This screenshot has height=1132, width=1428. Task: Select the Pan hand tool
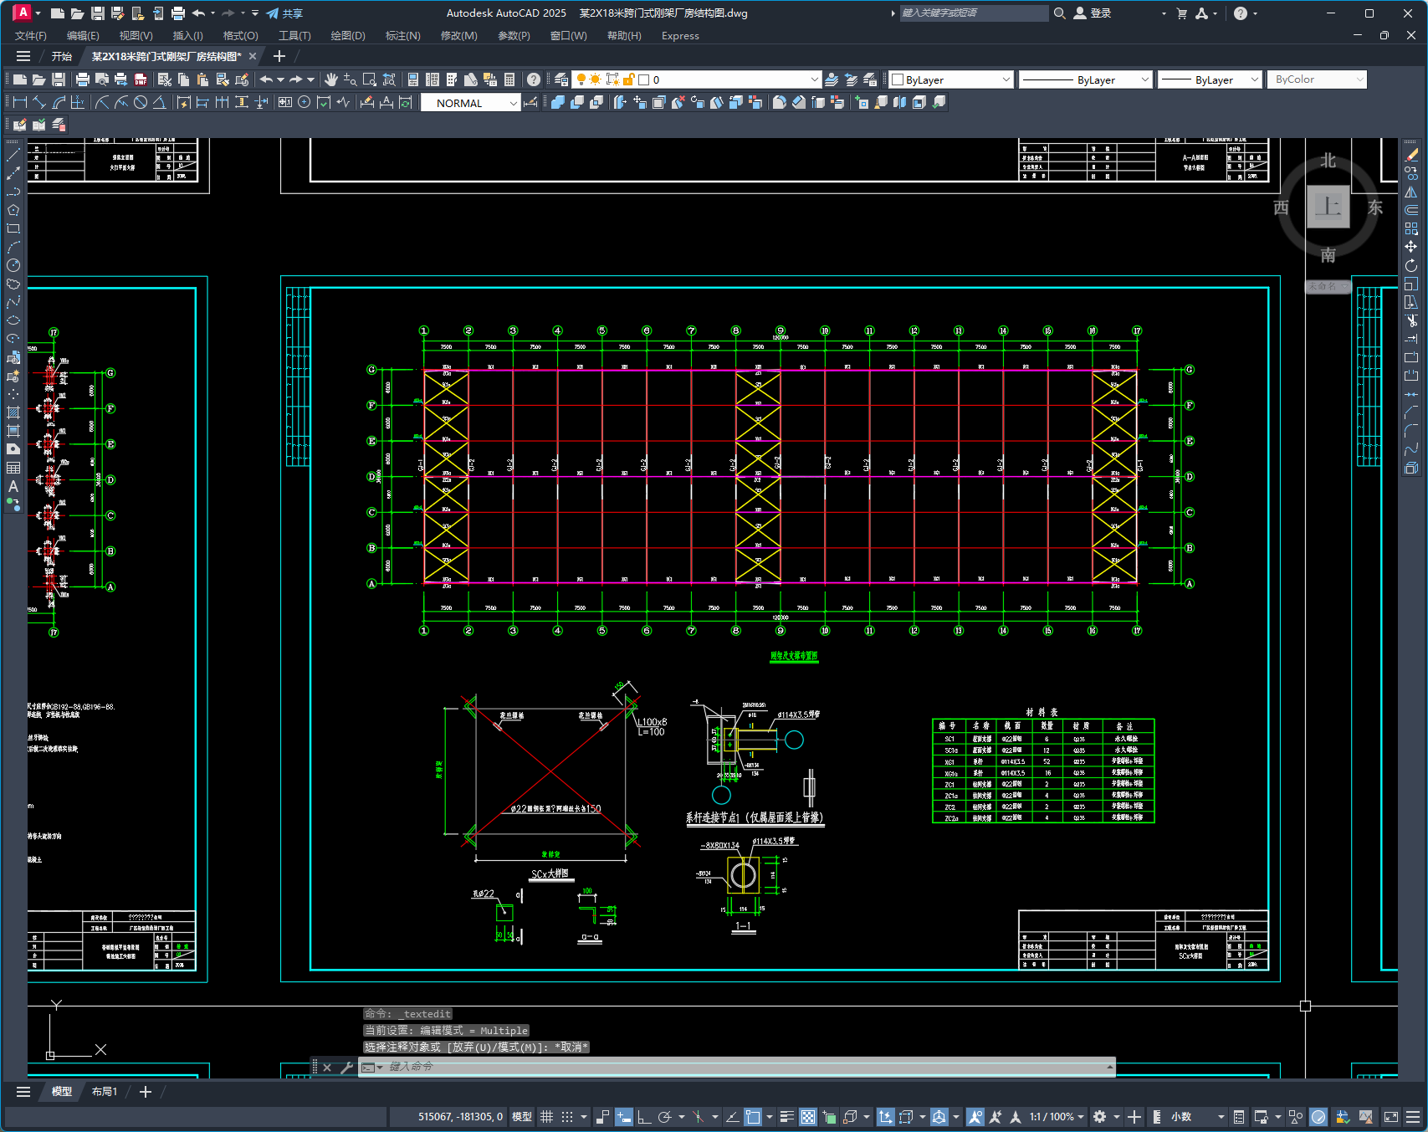click(331, 79)
